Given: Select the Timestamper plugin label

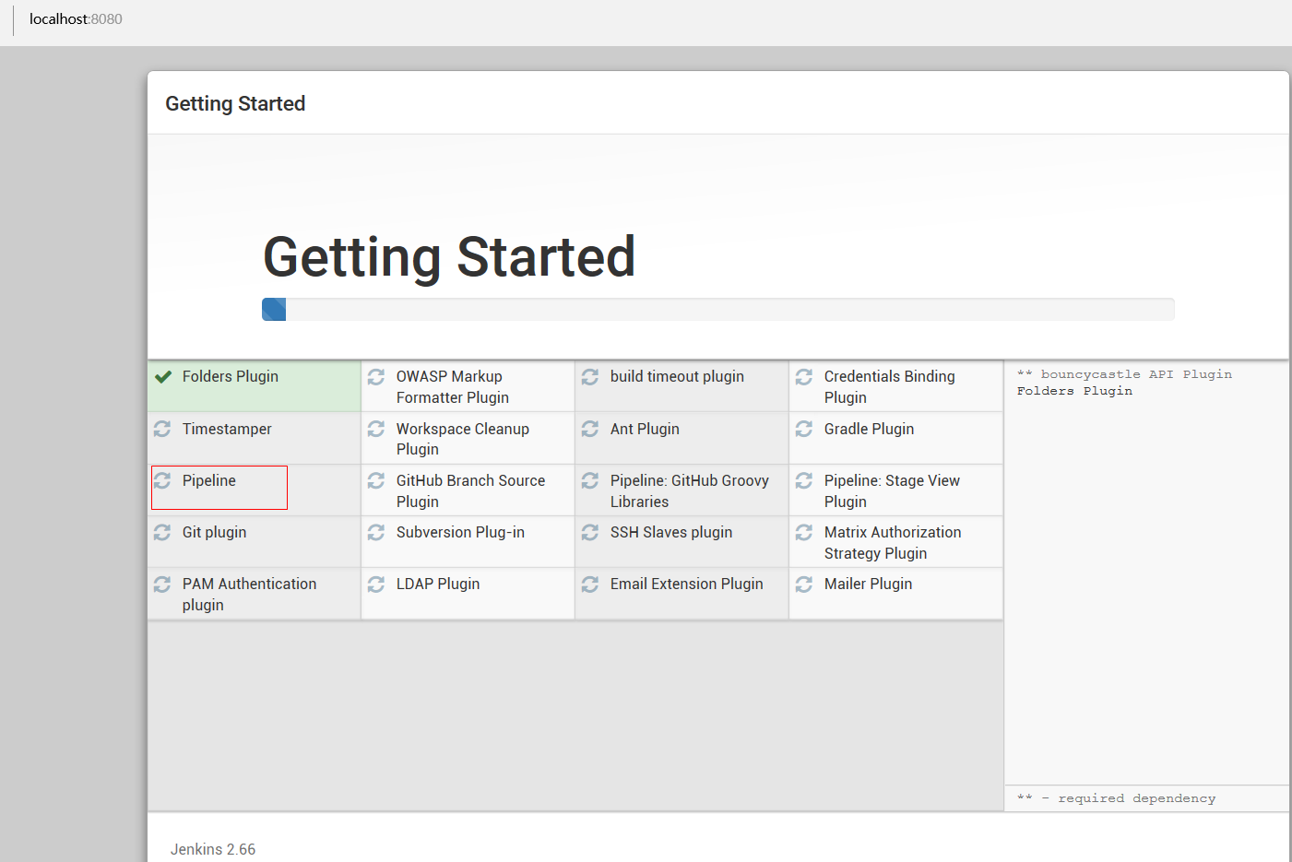Looking at the screenshot, I should [227, 429].
